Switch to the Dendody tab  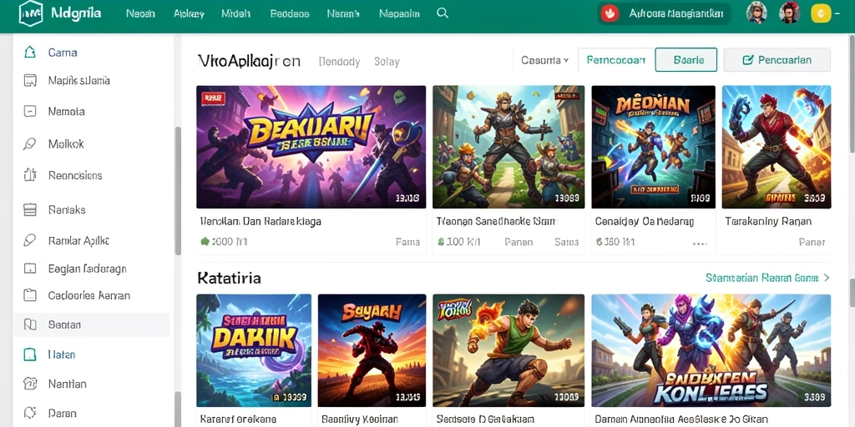339,62
